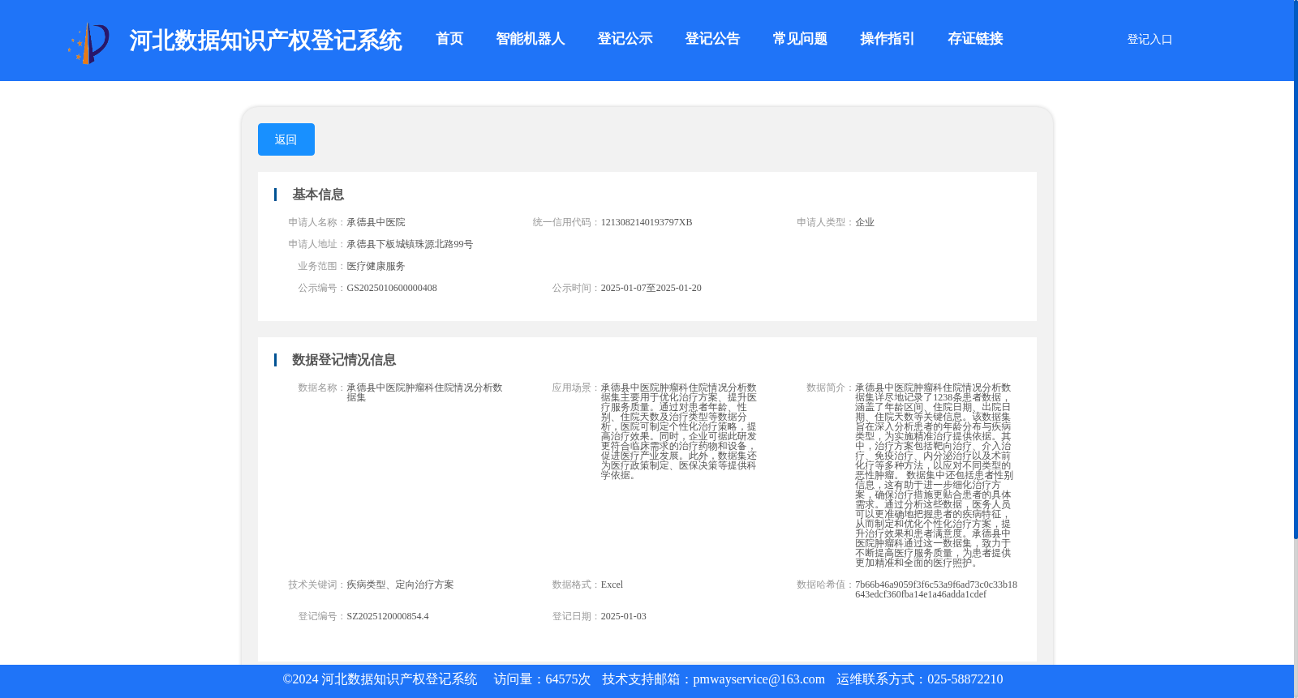Image resolution: width=1298 pixels, height=698 pixels.
Task: Select keywords 疾病类型、定向治疗方案
Action: [x=400, y=585]
